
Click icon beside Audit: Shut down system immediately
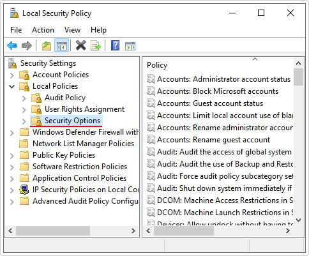(x=151, y=188)
